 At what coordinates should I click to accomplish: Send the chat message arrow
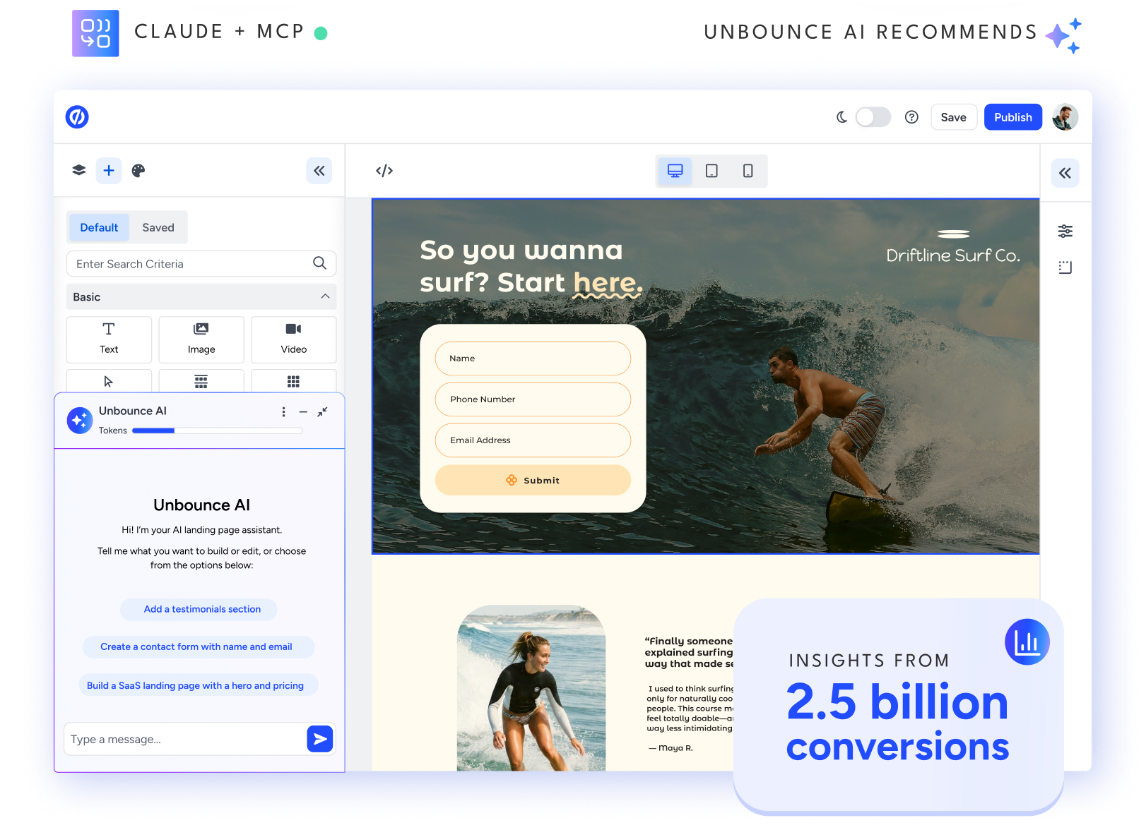[x=320, y=739]
